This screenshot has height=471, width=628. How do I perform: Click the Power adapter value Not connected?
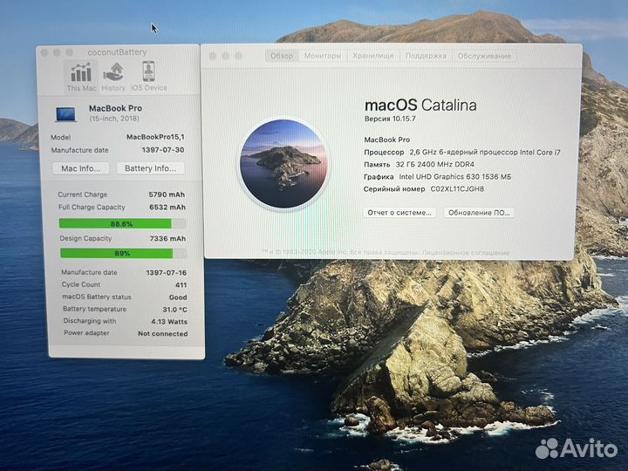pos(162,333)
